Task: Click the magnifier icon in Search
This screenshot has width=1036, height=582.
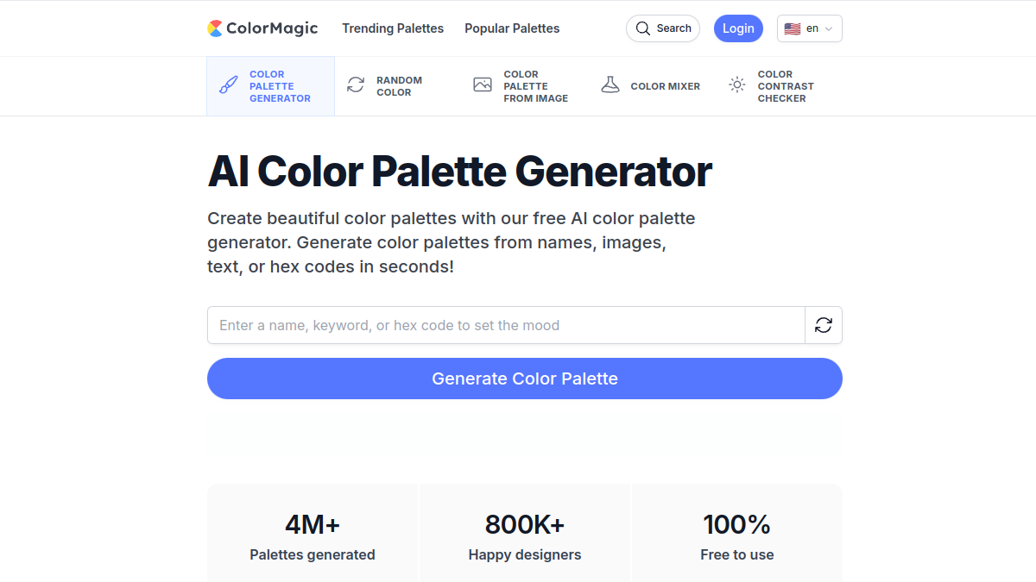Action: coord(643,28)
